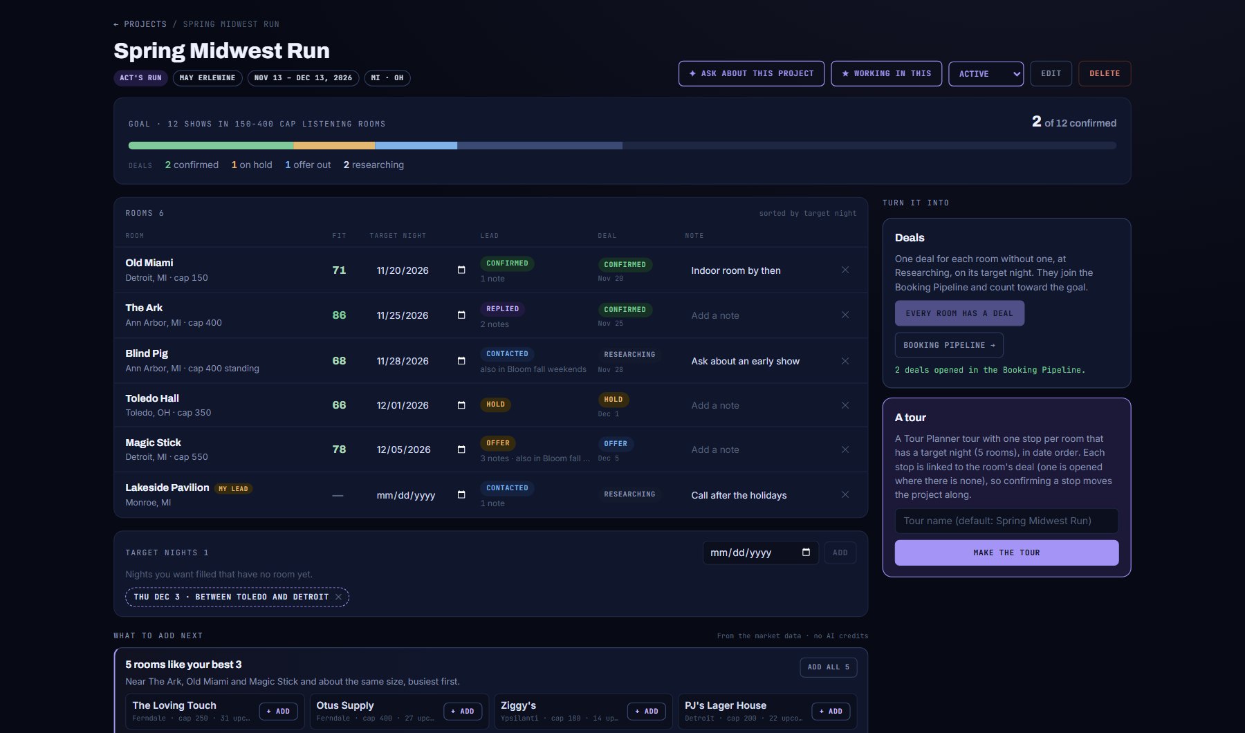Click Add a note for The Ark
The image size is (1245, 733).
(715, 315)
